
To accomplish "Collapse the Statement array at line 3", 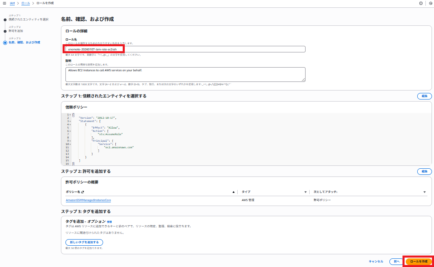I will tap(70, 121).
